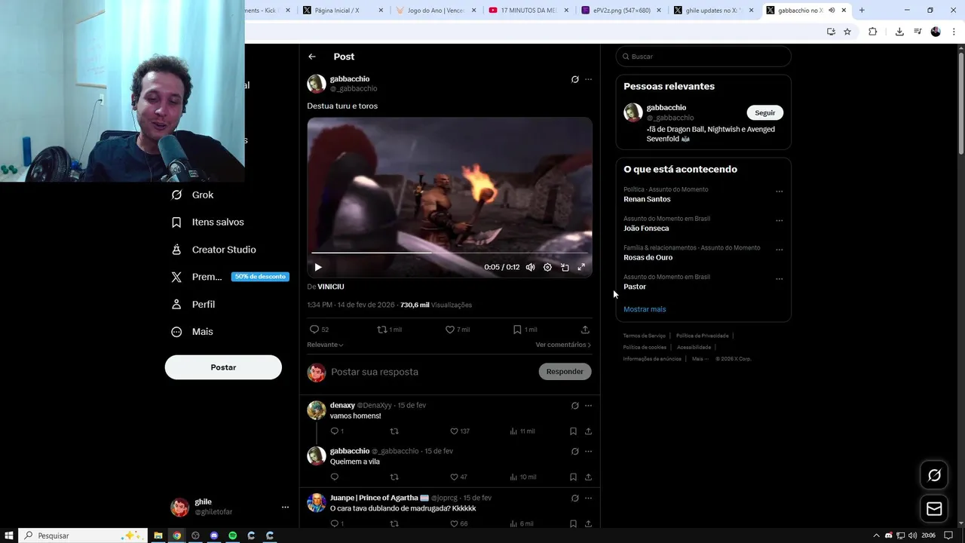Enter video fullscreen
The image size is (965, 543).
tap(581, 267)
